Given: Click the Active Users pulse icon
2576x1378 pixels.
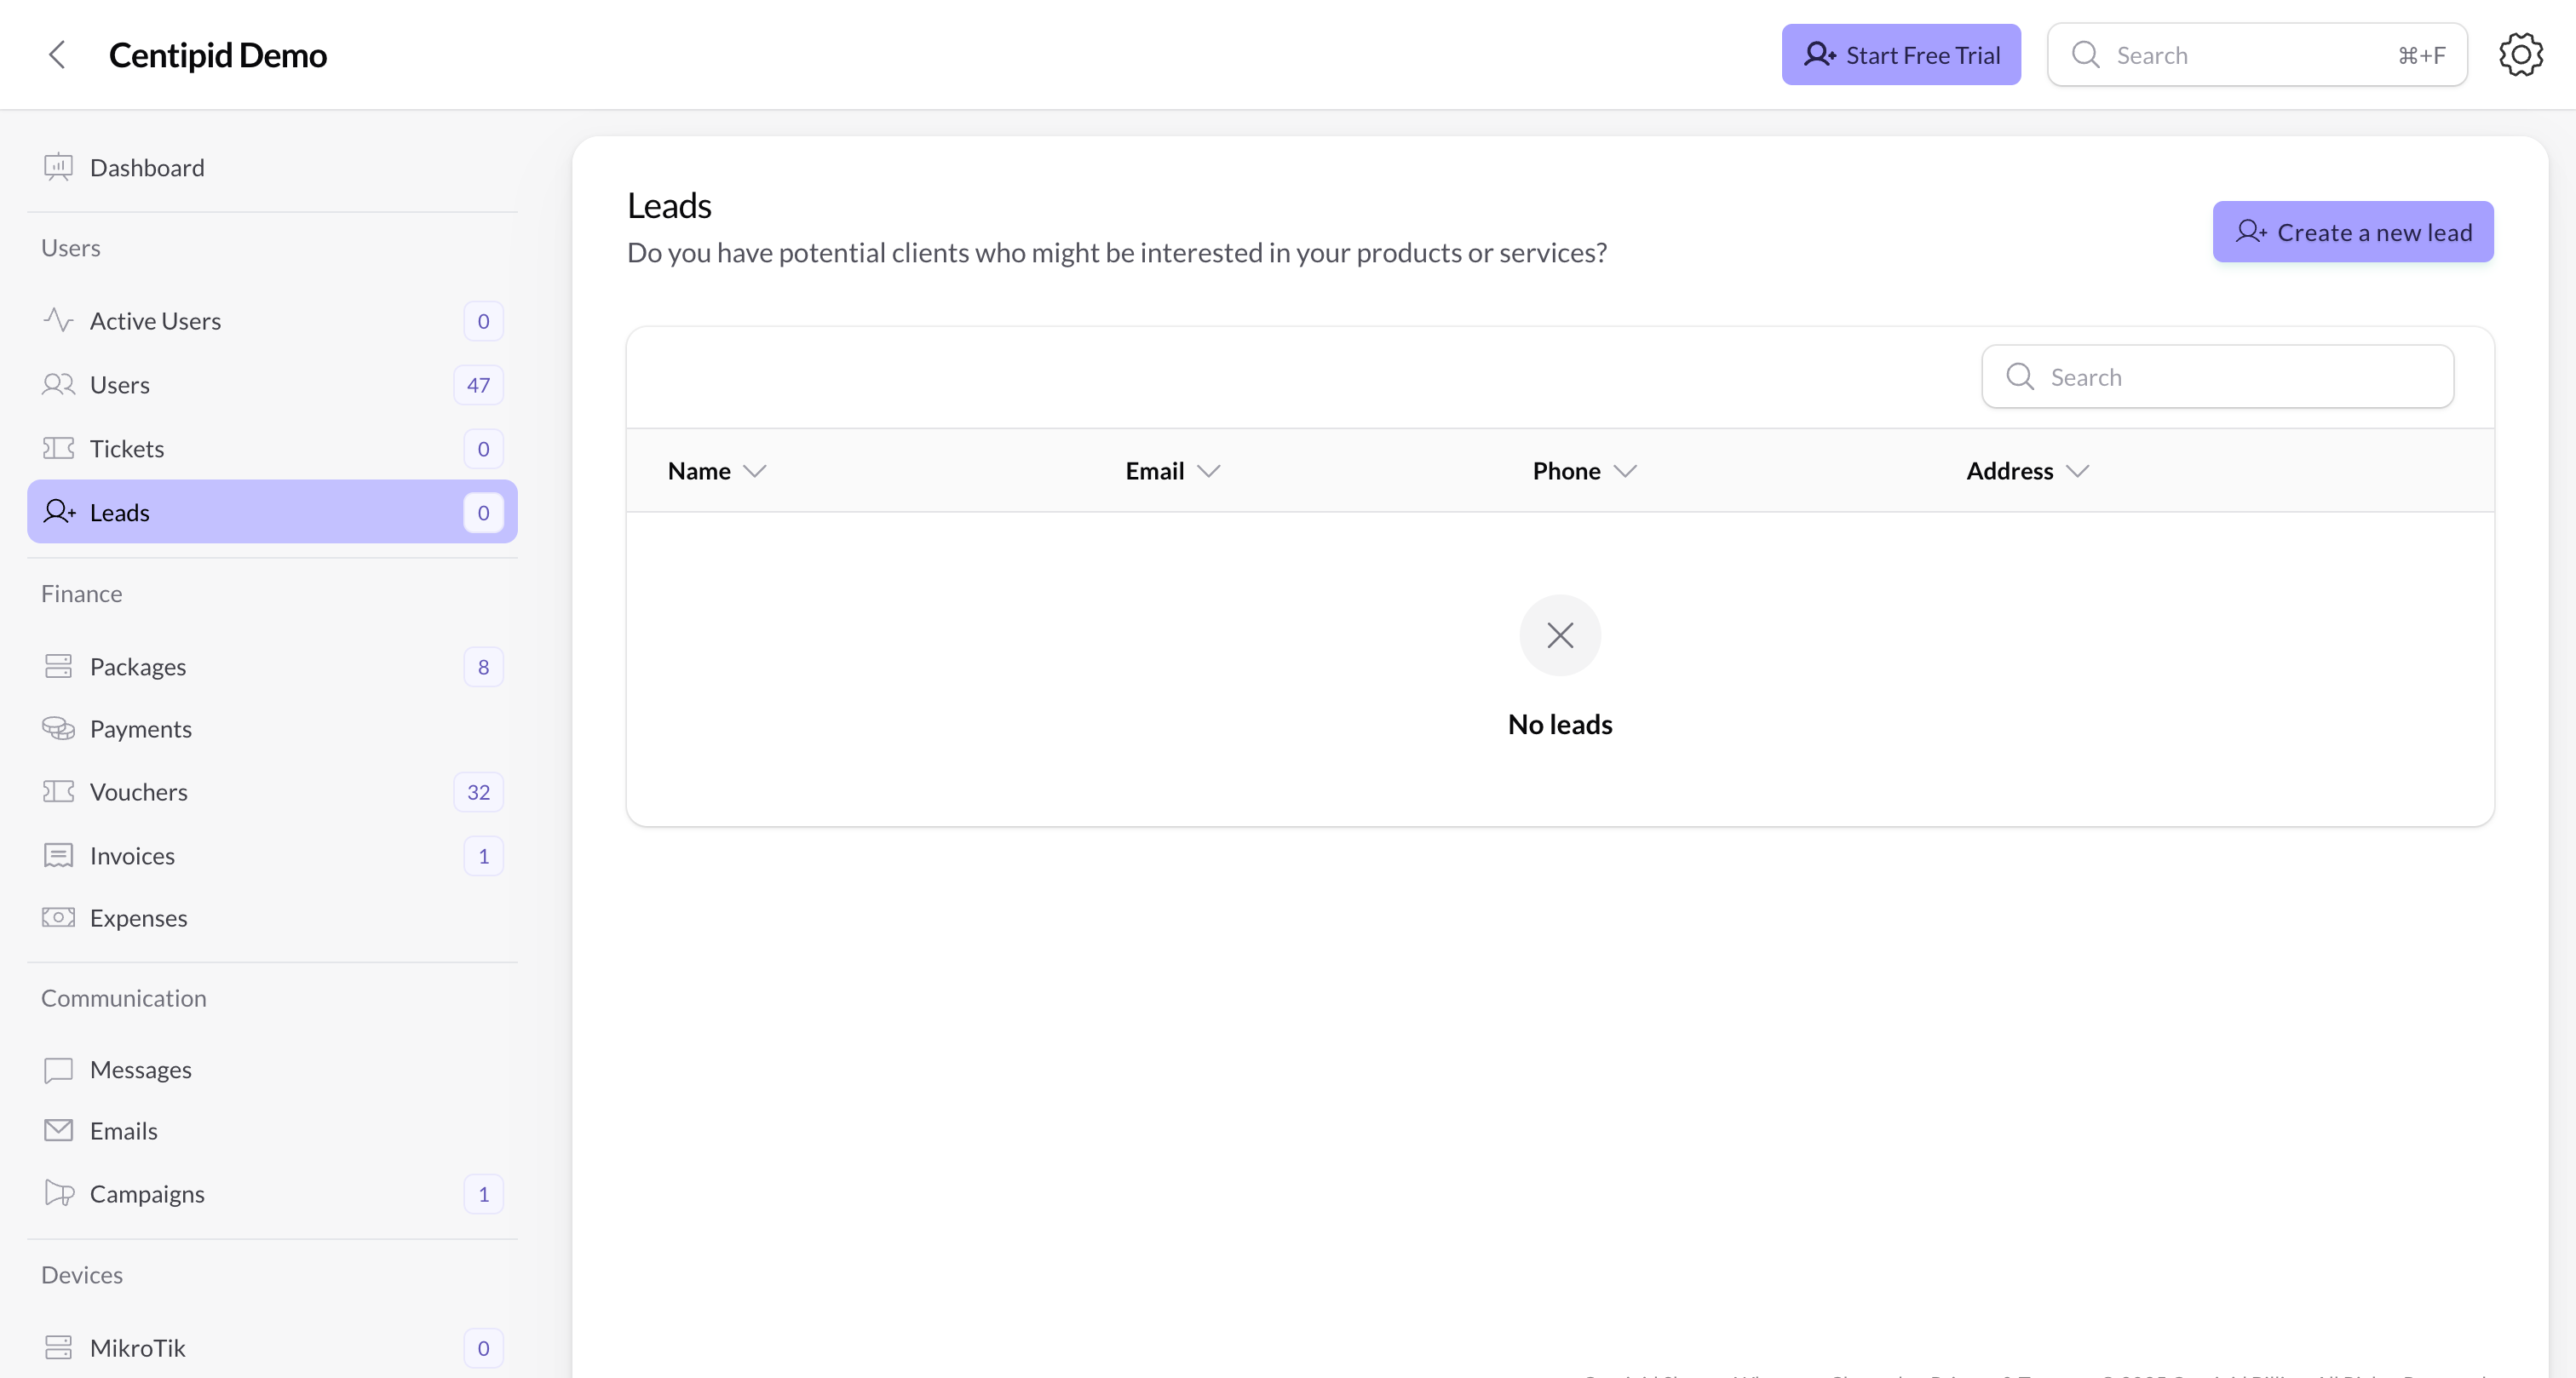Looking at the screenshot, I should pyautogui.click(x=58, y=321).
